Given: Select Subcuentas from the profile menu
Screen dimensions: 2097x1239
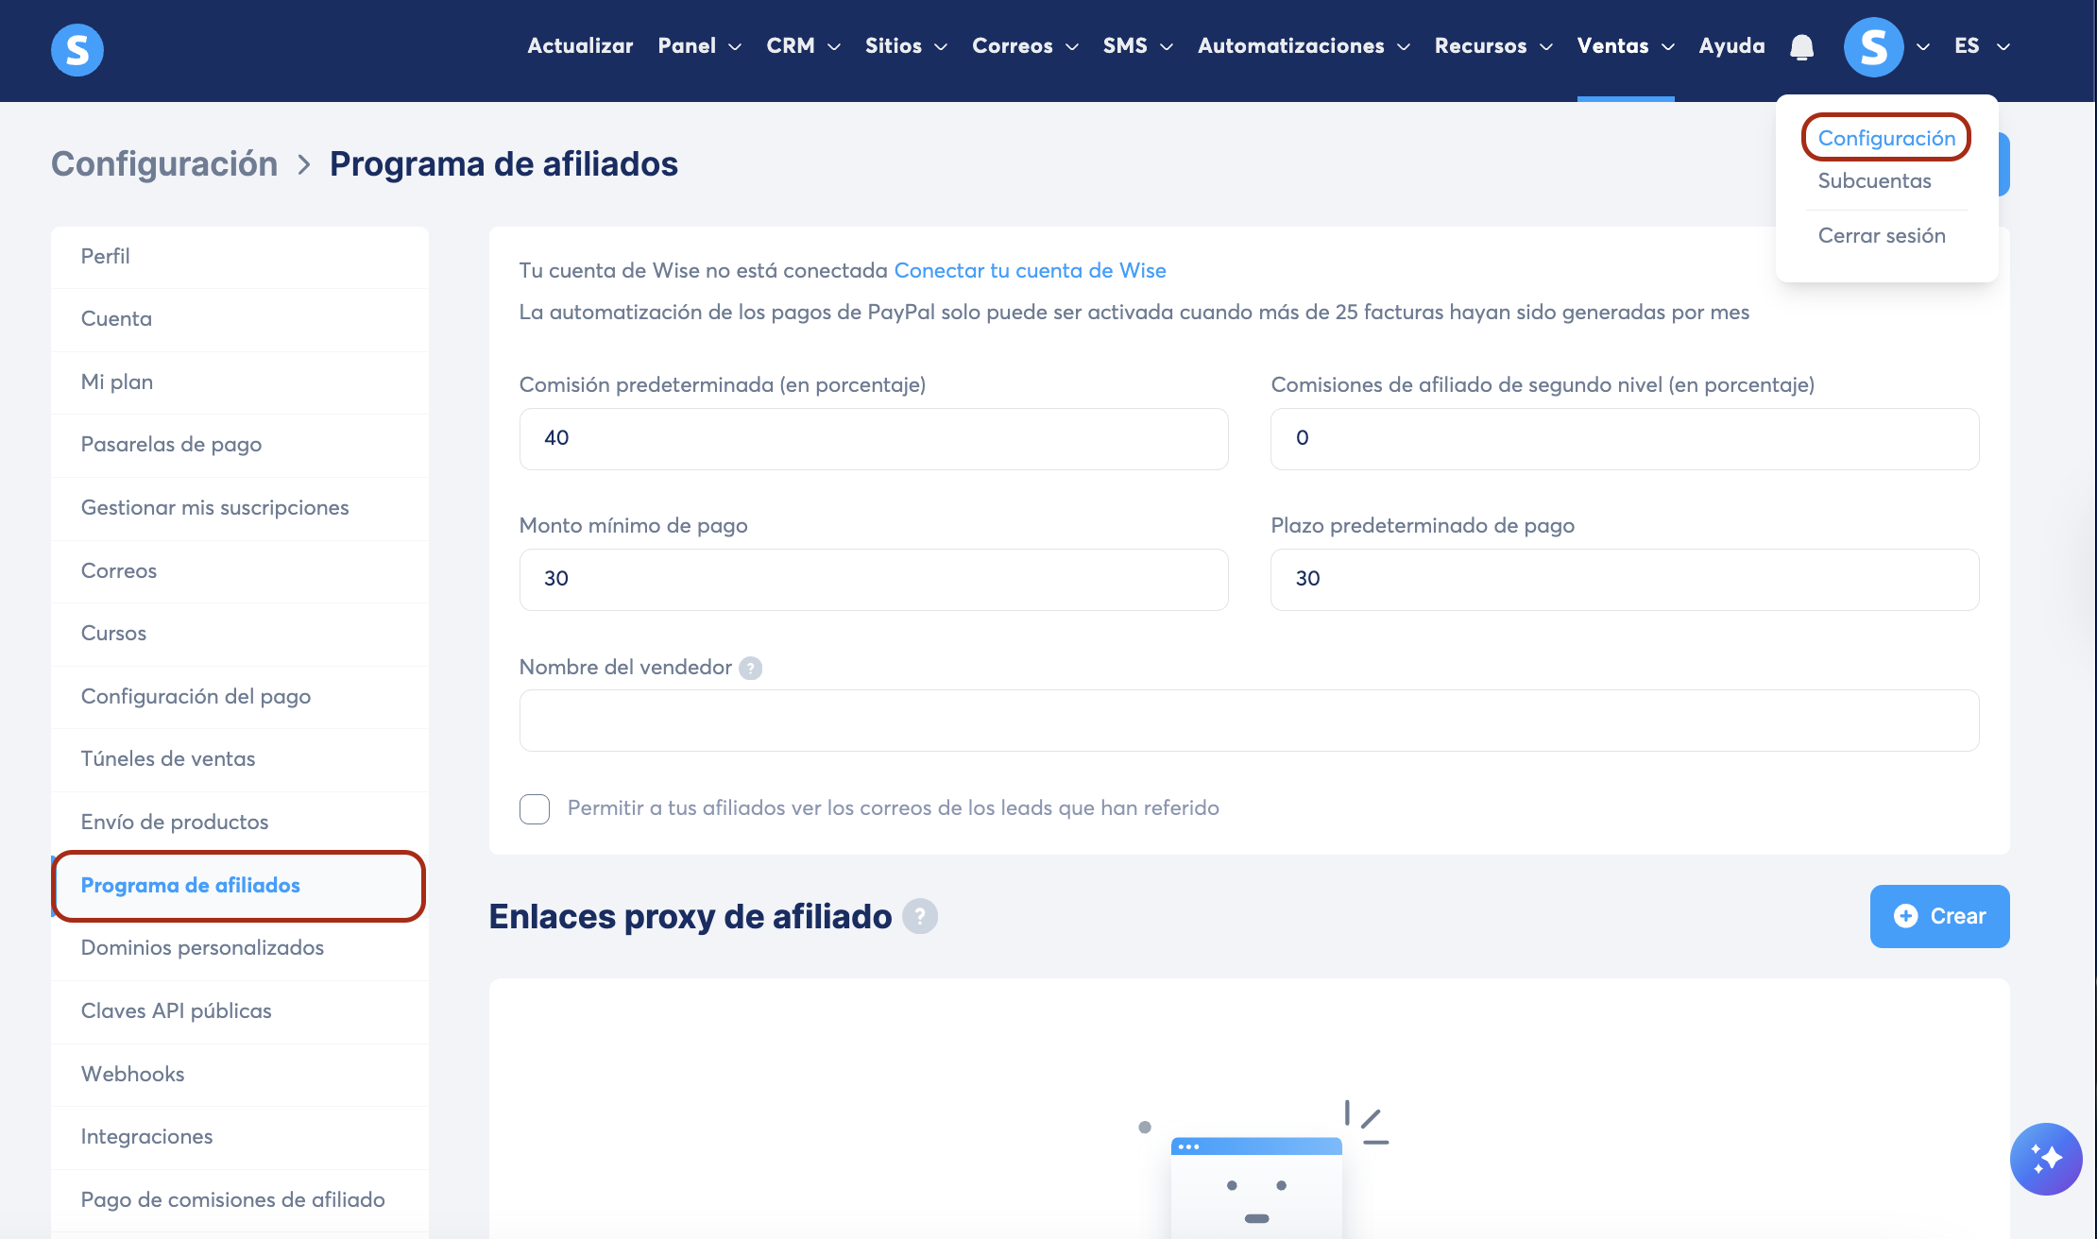Looking at the screenshot, I should (1874, 180).
